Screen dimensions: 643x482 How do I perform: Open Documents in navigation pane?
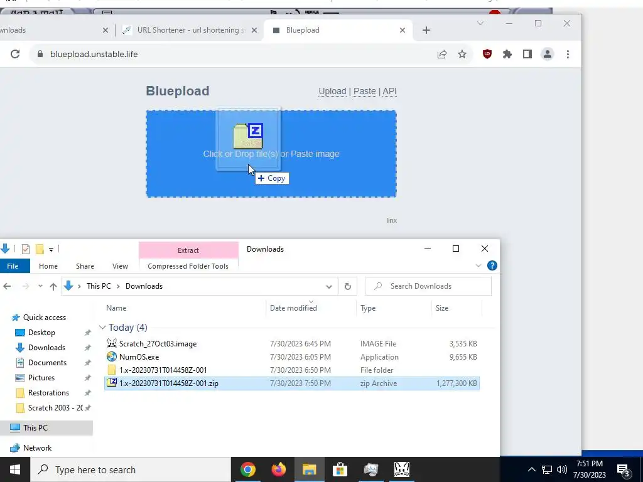(x=47, y=363)
